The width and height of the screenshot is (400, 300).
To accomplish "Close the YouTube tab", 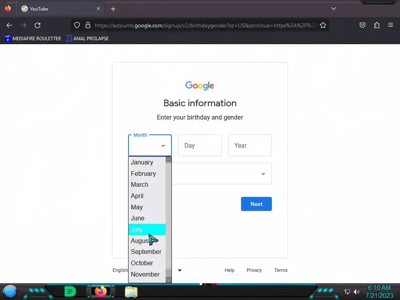I will (98, 9).
